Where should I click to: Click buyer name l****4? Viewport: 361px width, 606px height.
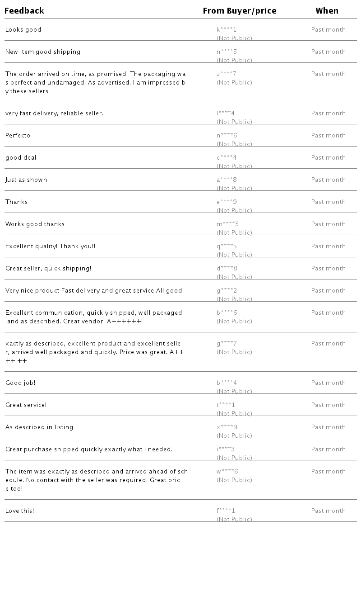click(x=226, y=114)
